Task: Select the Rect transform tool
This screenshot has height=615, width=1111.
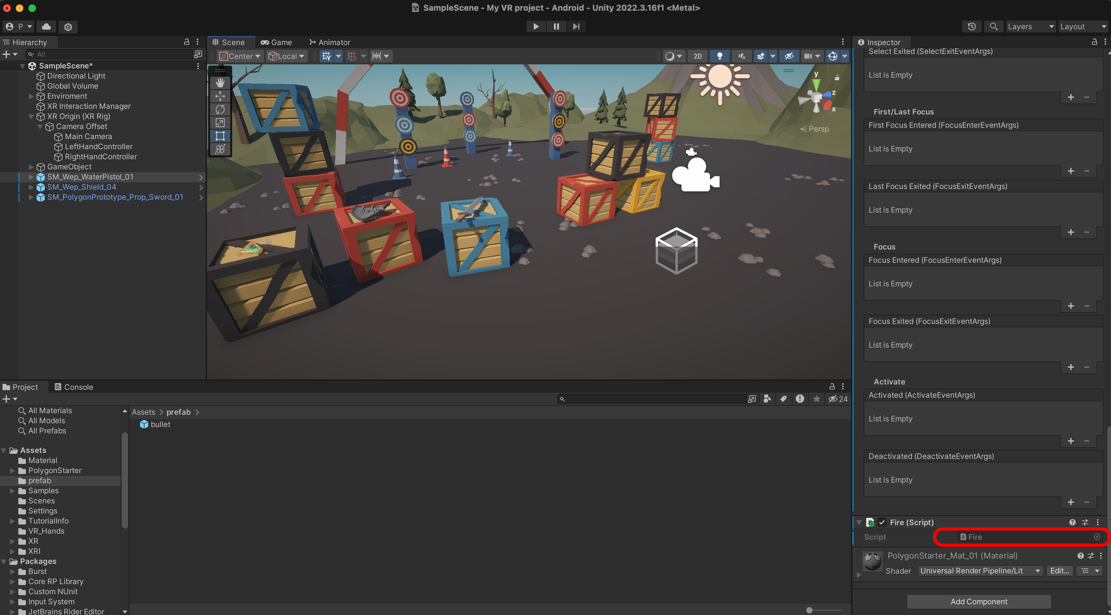Action: pos(220,136)
